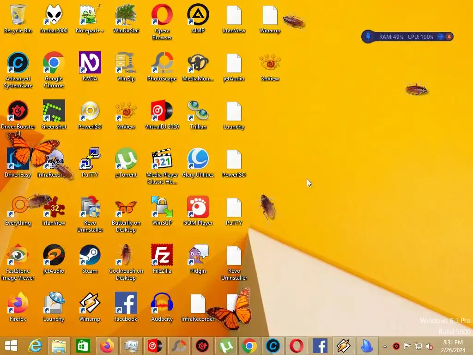Open the Trillian desktop shortcut
Screen dimensions: 473x355
coord(198,115)
